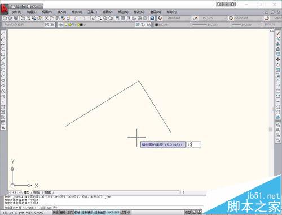Screen dimensions: 282x215
Task: Select the Arc tool
Action: click(3, 60)
